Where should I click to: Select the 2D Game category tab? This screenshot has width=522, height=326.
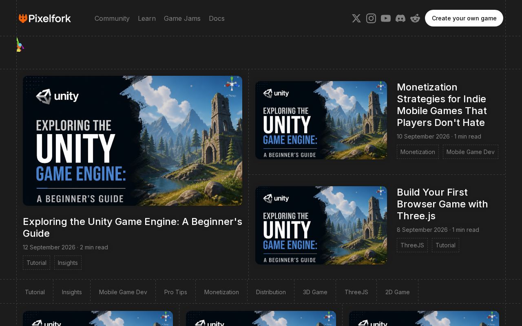tap(397, 292)
